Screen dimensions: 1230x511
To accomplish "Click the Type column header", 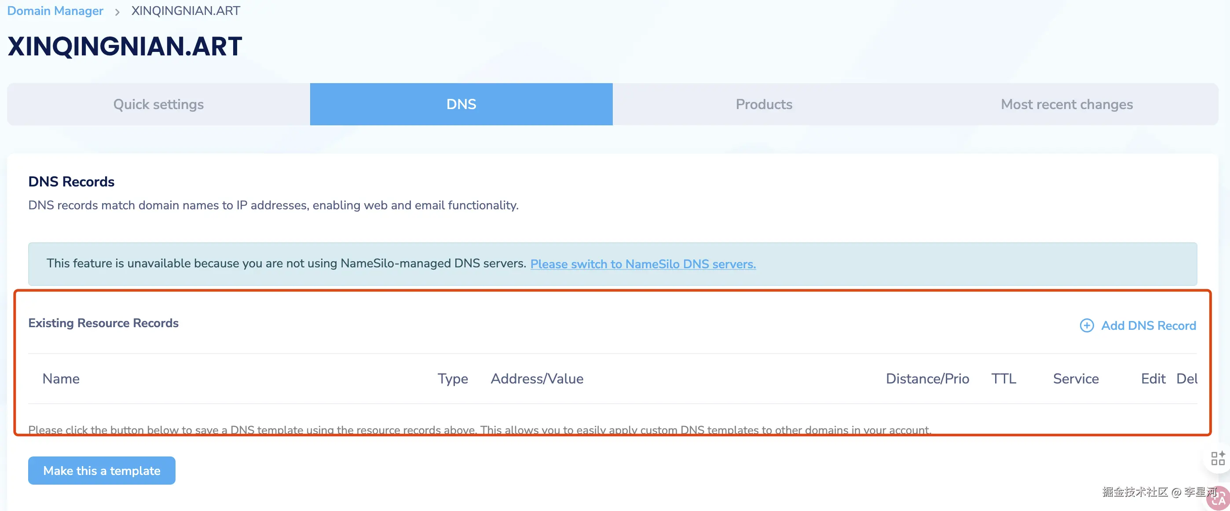I will (452, 378).
